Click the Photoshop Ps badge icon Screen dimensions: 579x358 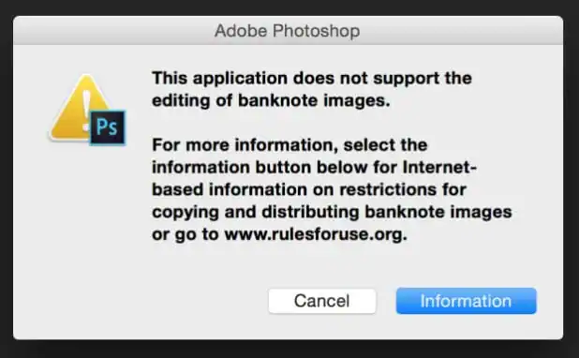107,127
